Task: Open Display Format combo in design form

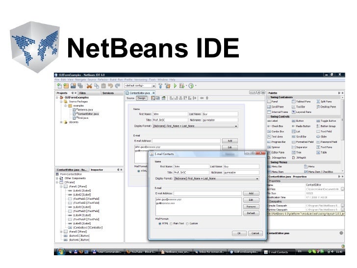Action: (195, 126)
